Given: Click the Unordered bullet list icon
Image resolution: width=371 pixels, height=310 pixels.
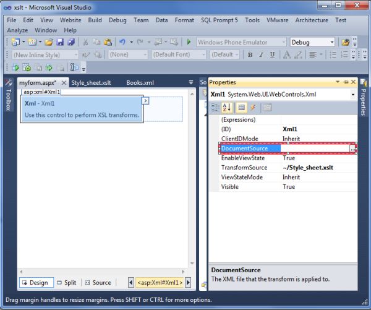Looking at the screenshot, I should point(333,54).
